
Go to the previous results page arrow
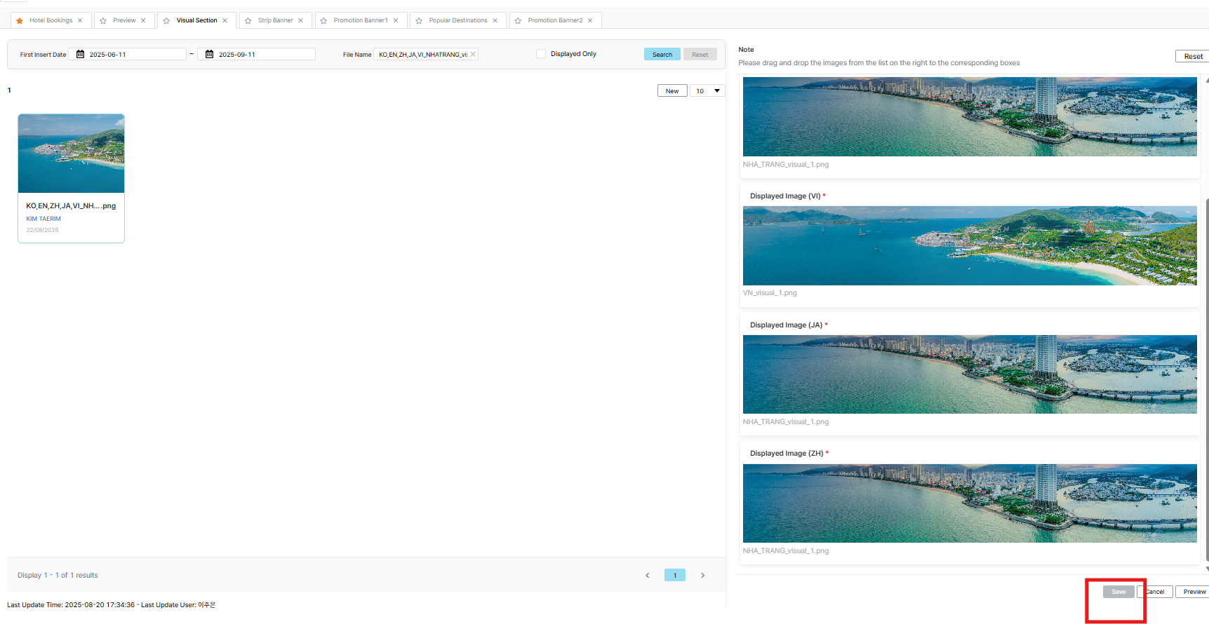[648, 576]
